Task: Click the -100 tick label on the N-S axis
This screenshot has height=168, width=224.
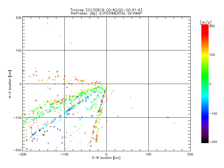Action: [x=17, y=118]
